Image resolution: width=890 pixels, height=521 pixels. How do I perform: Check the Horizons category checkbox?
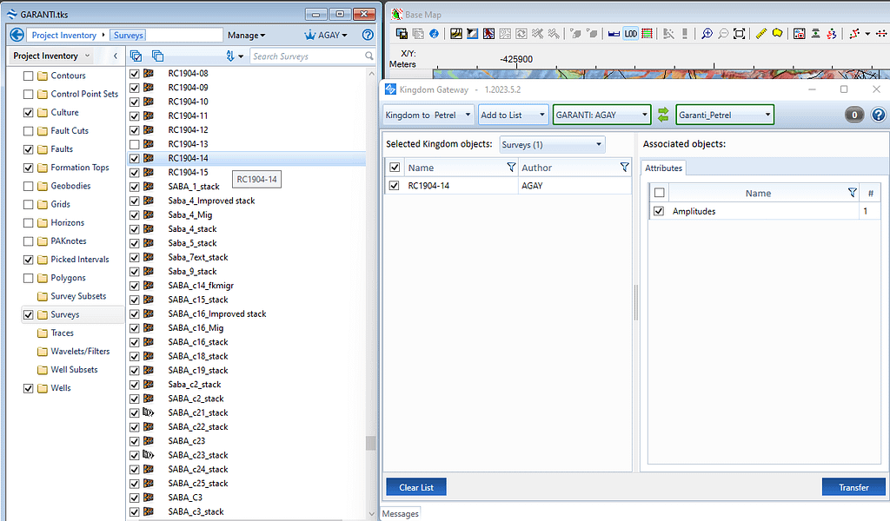pyautogui.click(x=28, y=223)
